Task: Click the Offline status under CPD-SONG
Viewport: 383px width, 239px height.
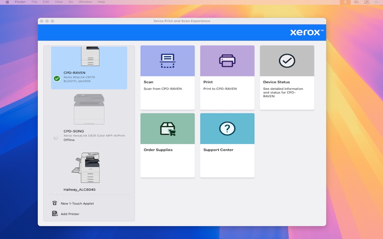Action: 69,140
